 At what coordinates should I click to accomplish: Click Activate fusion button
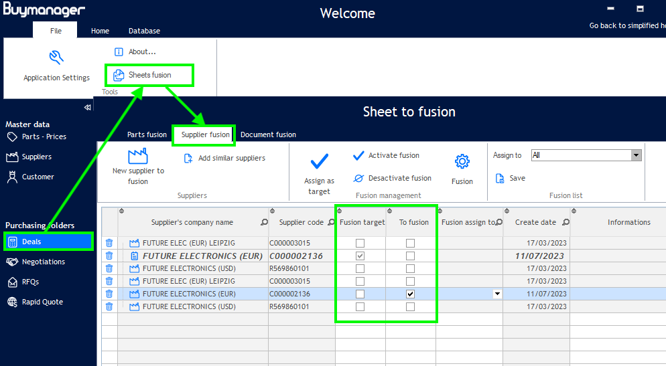coord(386,155)
